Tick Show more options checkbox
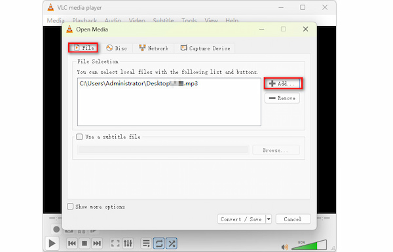 70,206
